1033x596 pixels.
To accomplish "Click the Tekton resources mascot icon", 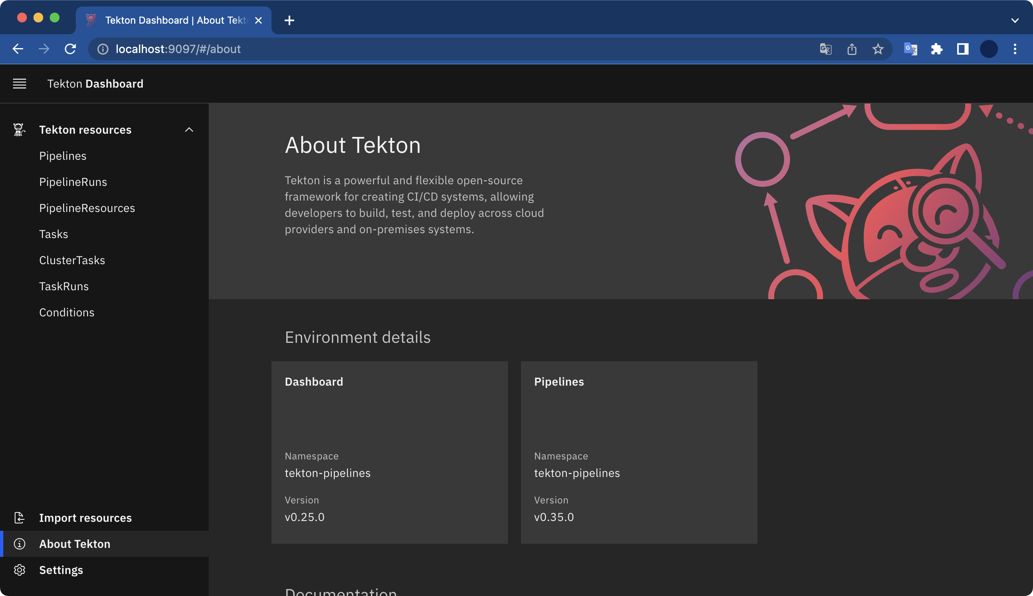I will 18,129.
